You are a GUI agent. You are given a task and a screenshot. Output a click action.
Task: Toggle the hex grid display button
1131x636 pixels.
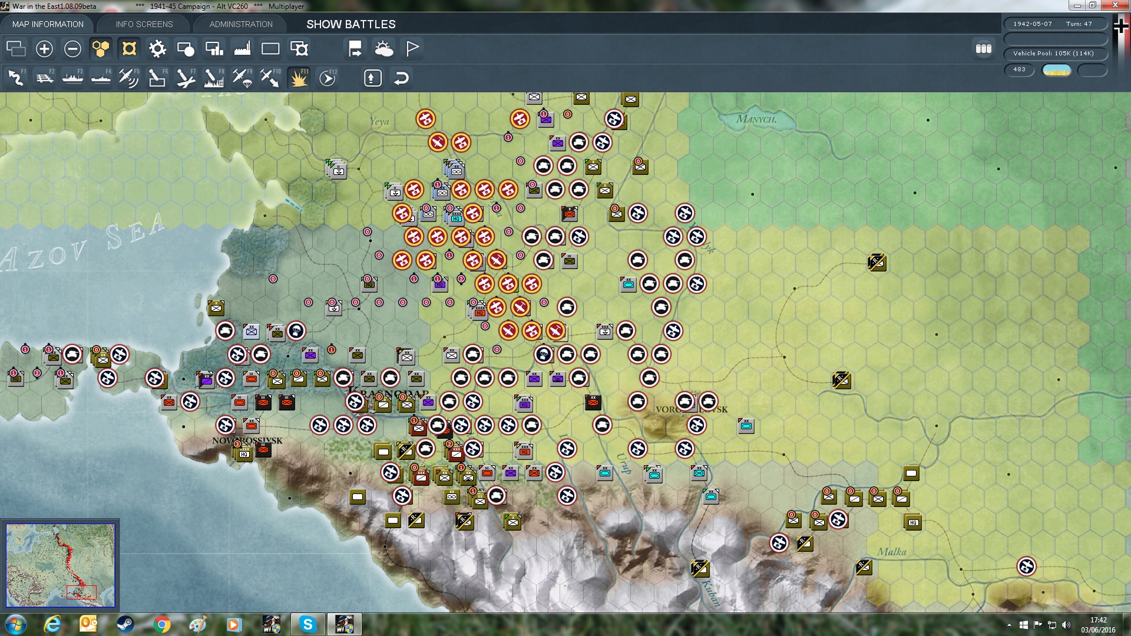tap(101, 49)
